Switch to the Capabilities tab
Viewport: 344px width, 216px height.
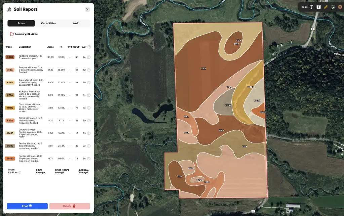48,23
